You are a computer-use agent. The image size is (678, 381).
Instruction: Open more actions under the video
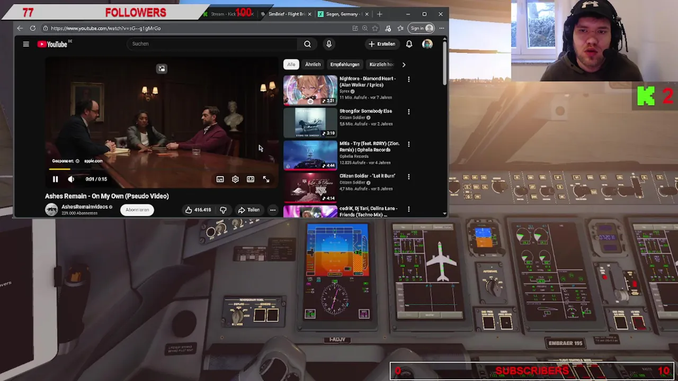tap(273, 210)
